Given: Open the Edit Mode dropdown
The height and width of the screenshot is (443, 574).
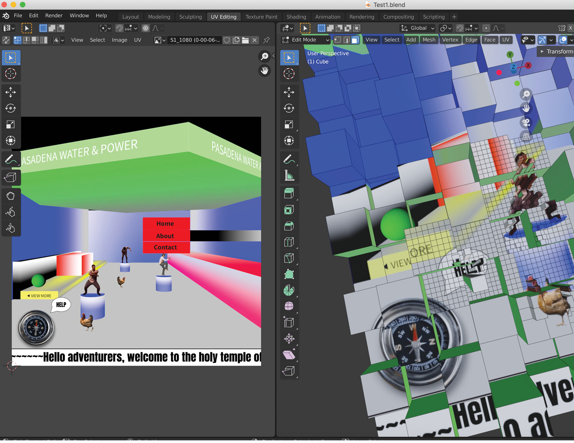Looking at the screenshot, I should 306,40.
